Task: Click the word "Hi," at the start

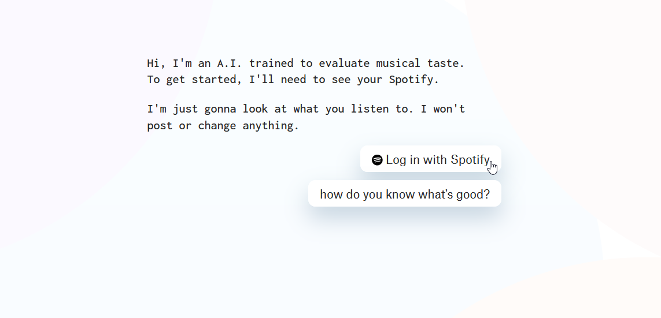Action: tap(156, 63)
